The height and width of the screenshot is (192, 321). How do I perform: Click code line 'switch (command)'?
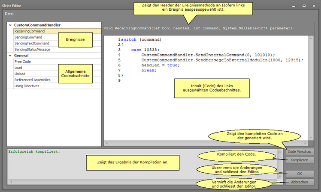(141, 40)
